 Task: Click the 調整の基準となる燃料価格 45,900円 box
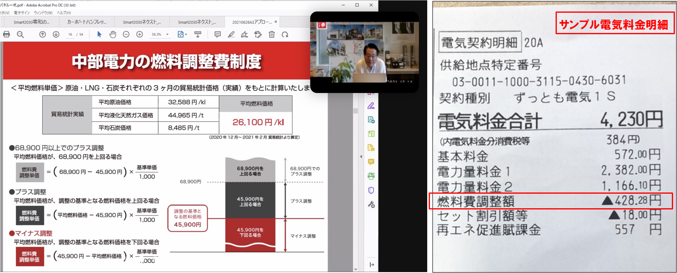point(187,219)
